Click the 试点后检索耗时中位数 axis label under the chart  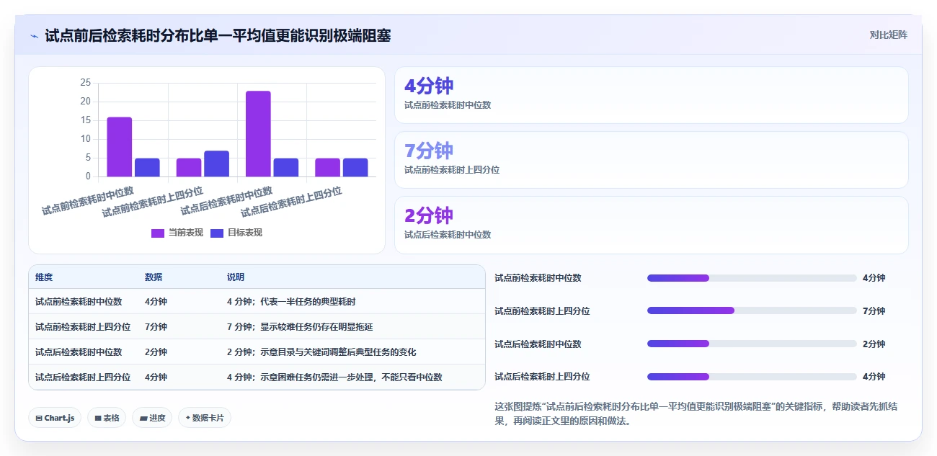click(227, 200)
